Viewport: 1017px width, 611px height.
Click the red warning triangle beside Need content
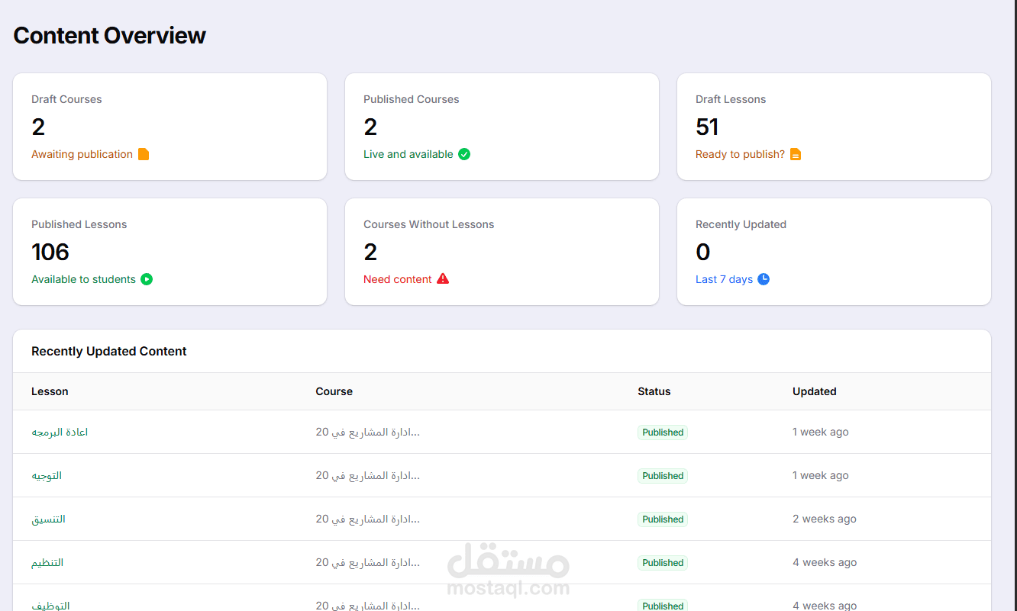[443, 279]
